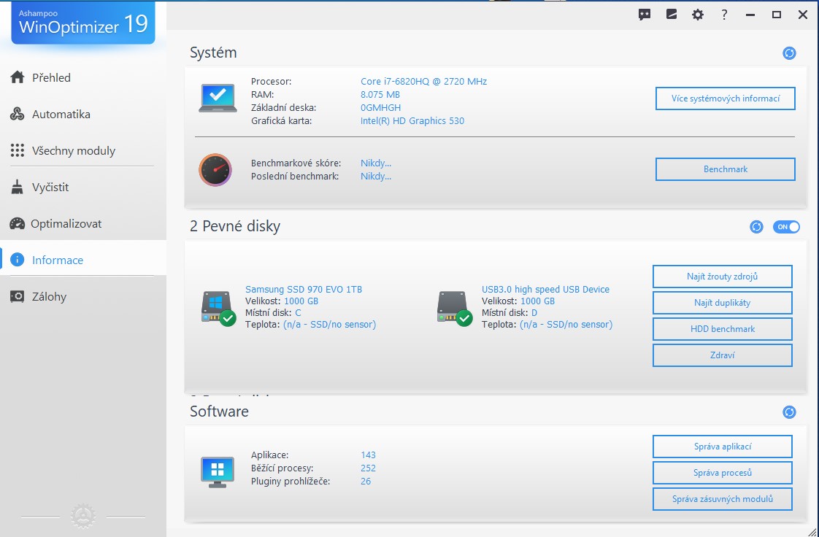Open help question mark icon
The width and height of the screenshot is (819, 537).
724,15
